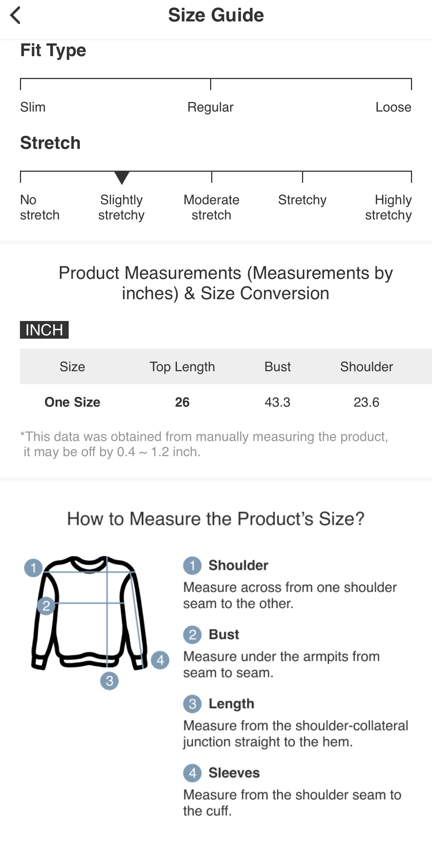Click the Sleeves numbered icon in legend
This screenshot has height=851, width=432.
(192, 773)
